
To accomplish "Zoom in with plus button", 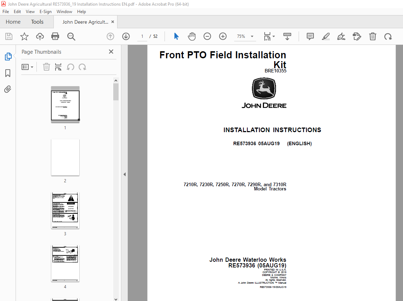I will [223, 36].
